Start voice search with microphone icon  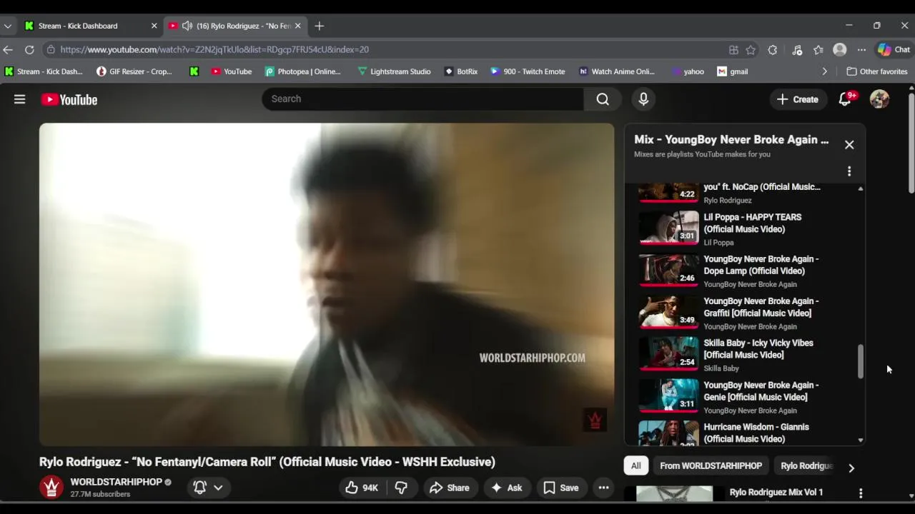click(x=643, y=99)
